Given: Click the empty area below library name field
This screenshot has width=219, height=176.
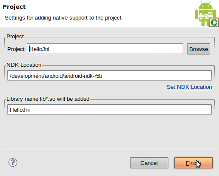Looking at the screenshot, I should [109, 132].
